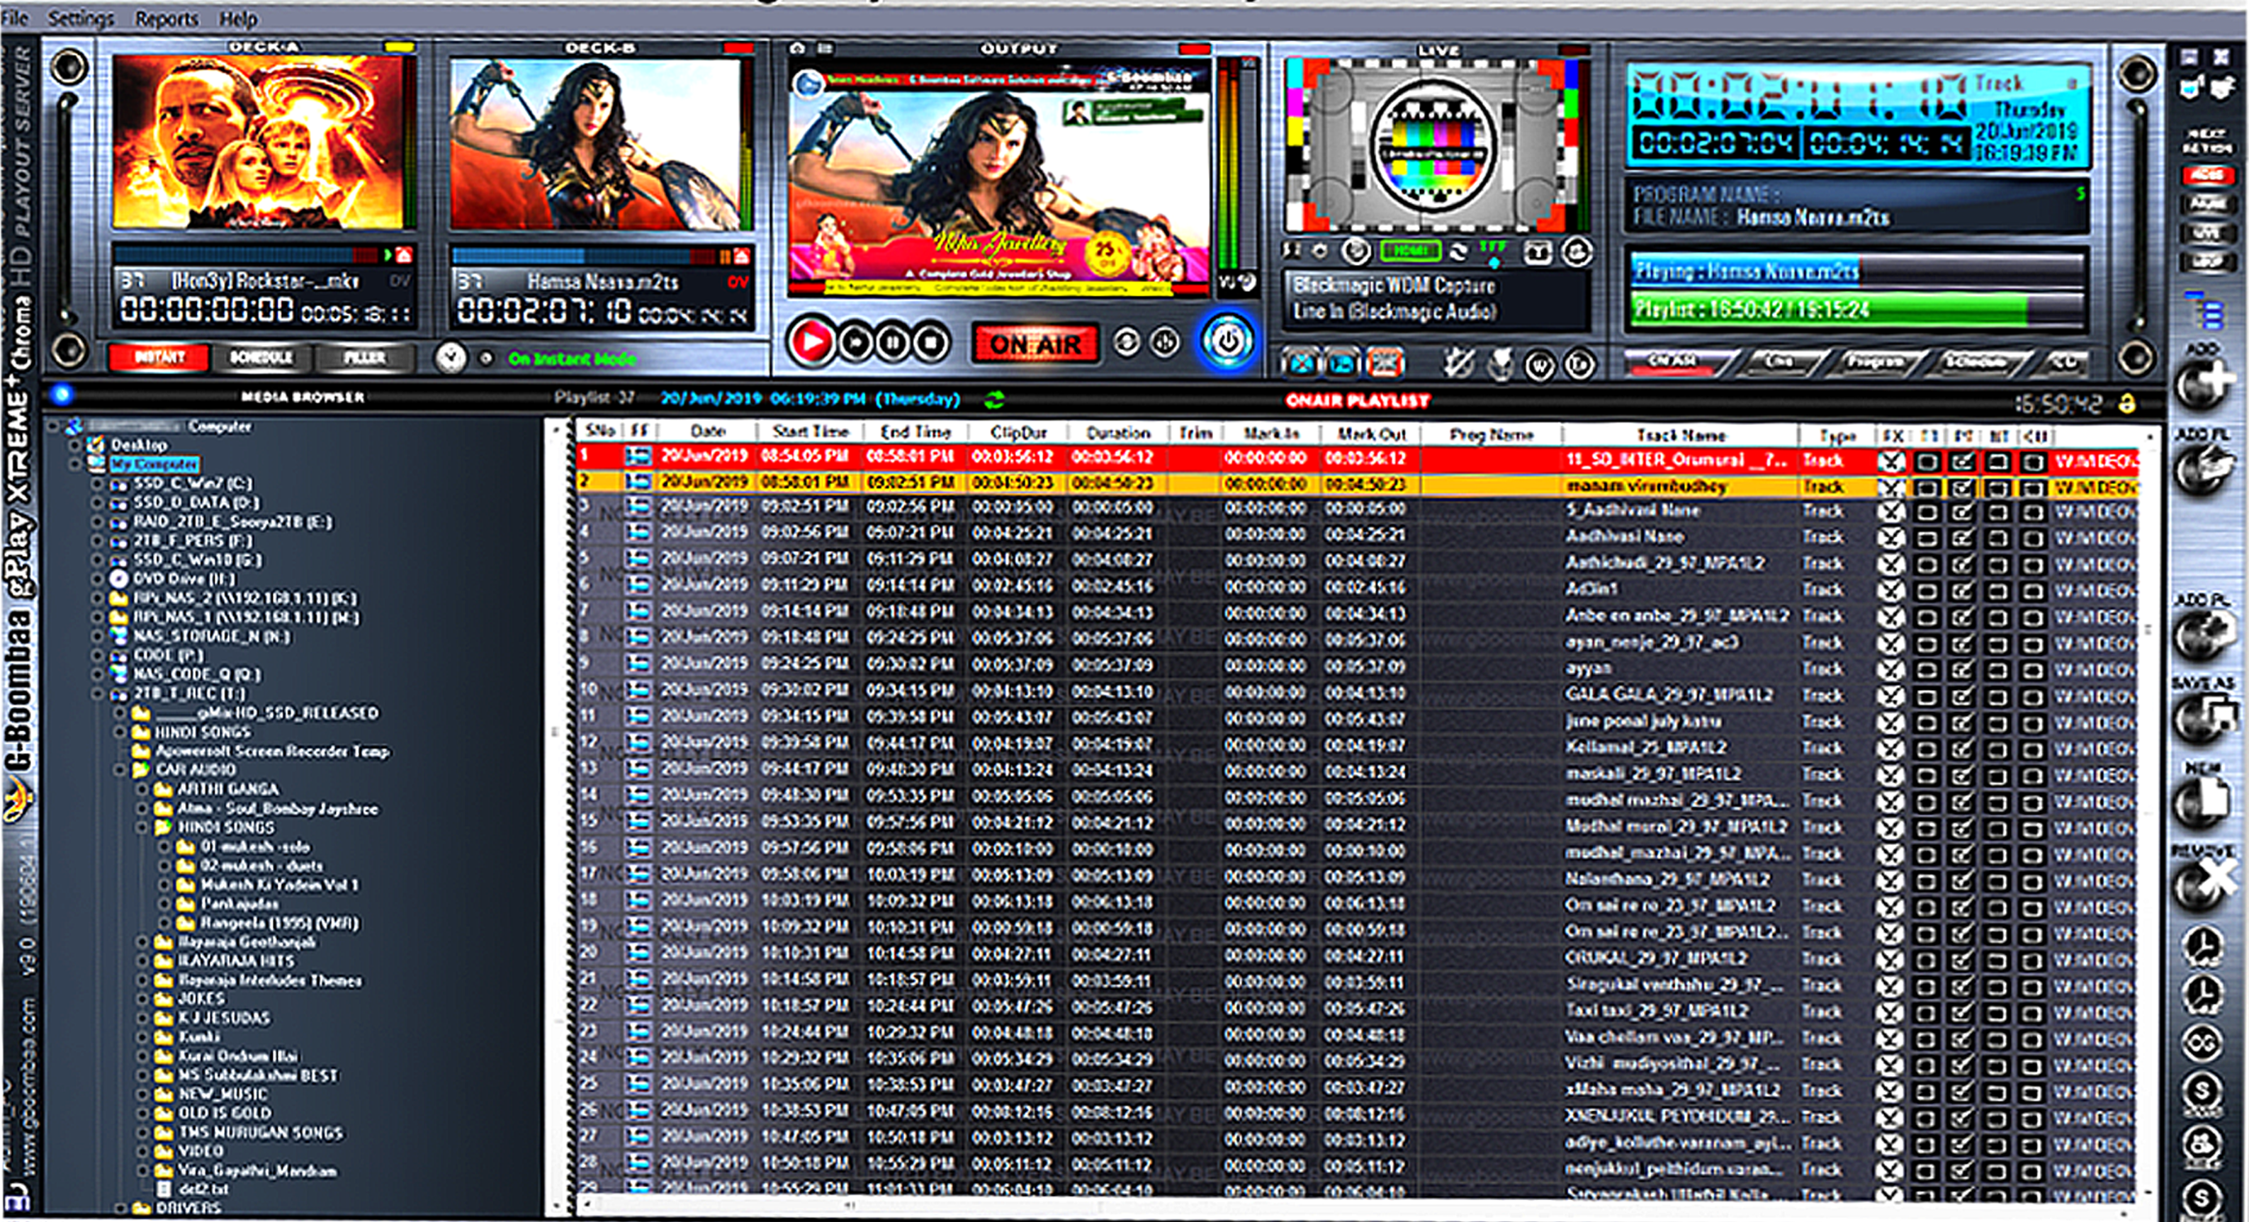Open the Settings menu
Image resolution: width=2249 pixels, height=1222 pixels.
tap(80, 18)
